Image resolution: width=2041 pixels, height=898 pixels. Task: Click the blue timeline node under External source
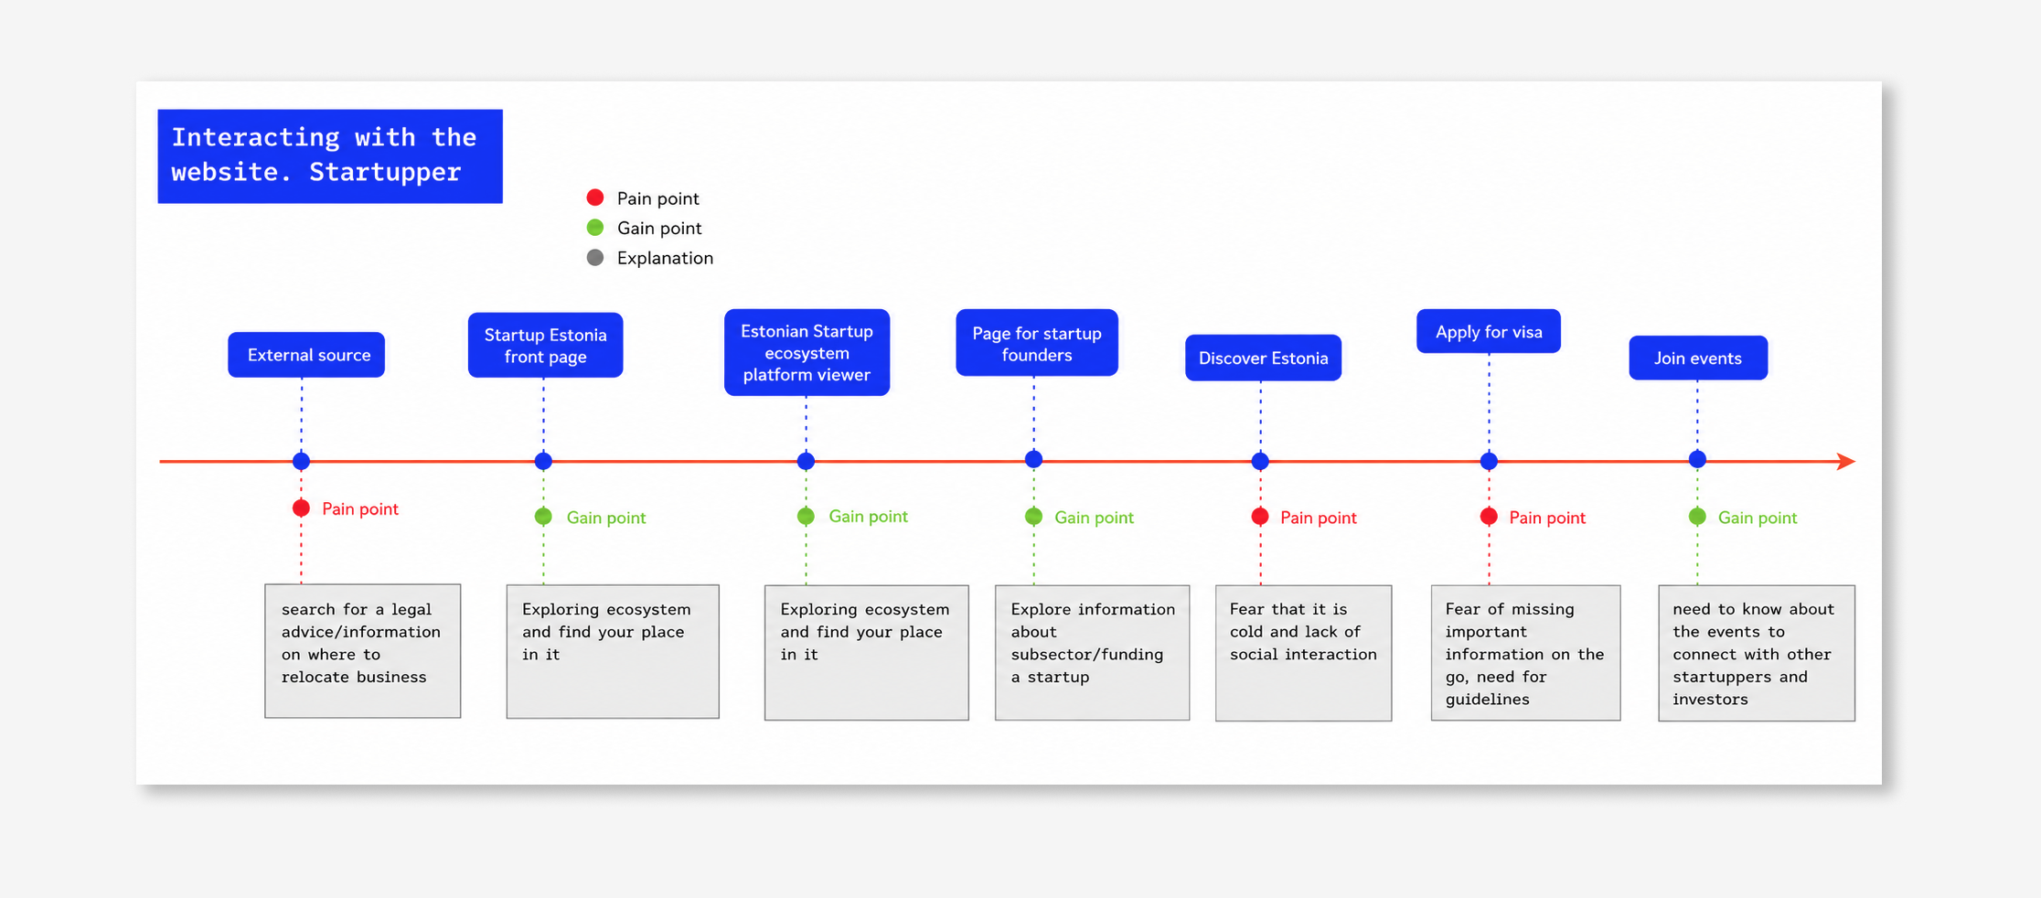click(x=301, y=461)
